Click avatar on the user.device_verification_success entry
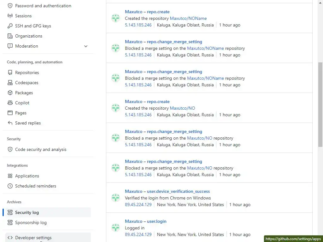Image resolution: width=323 pixels, height=242 pixels. point(115,198)
